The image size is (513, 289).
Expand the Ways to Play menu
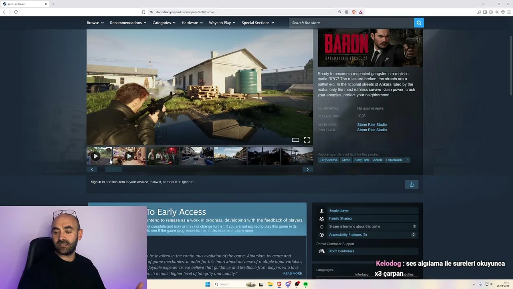pyautogui.click(x=222, y=23)
